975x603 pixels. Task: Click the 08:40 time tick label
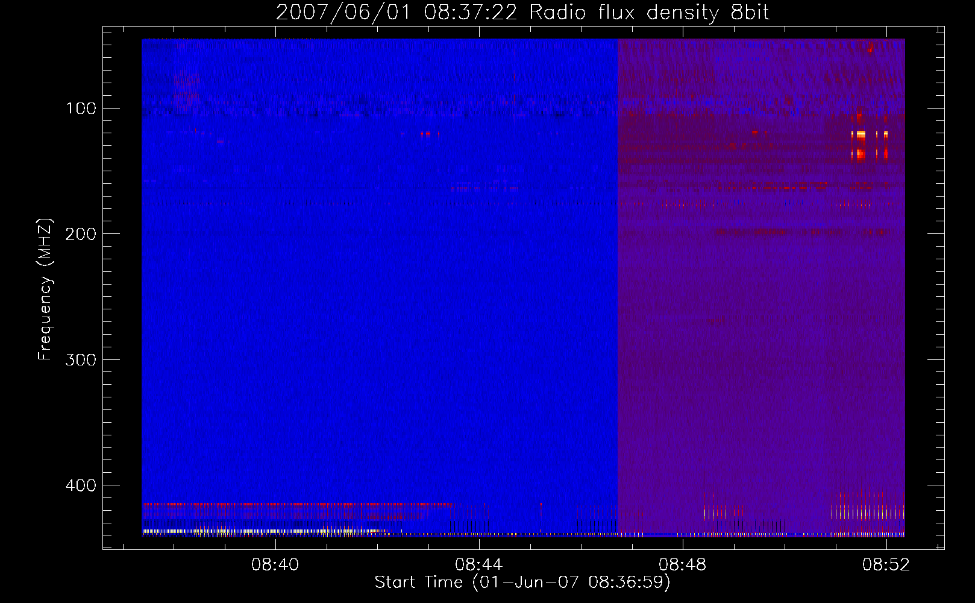(x=275, y=565)
